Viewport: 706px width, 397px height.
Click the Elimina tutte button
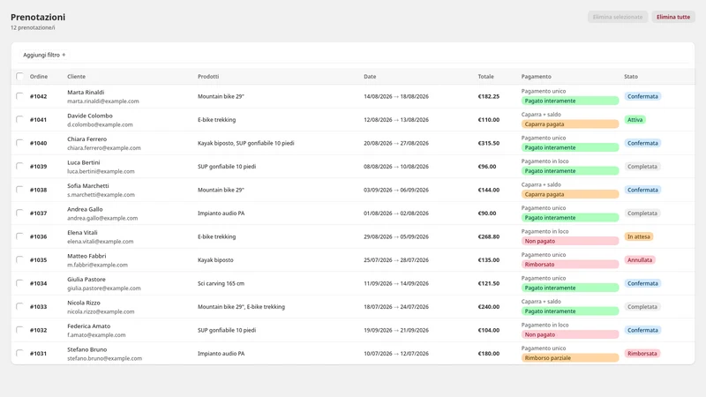tap(673, 17)
